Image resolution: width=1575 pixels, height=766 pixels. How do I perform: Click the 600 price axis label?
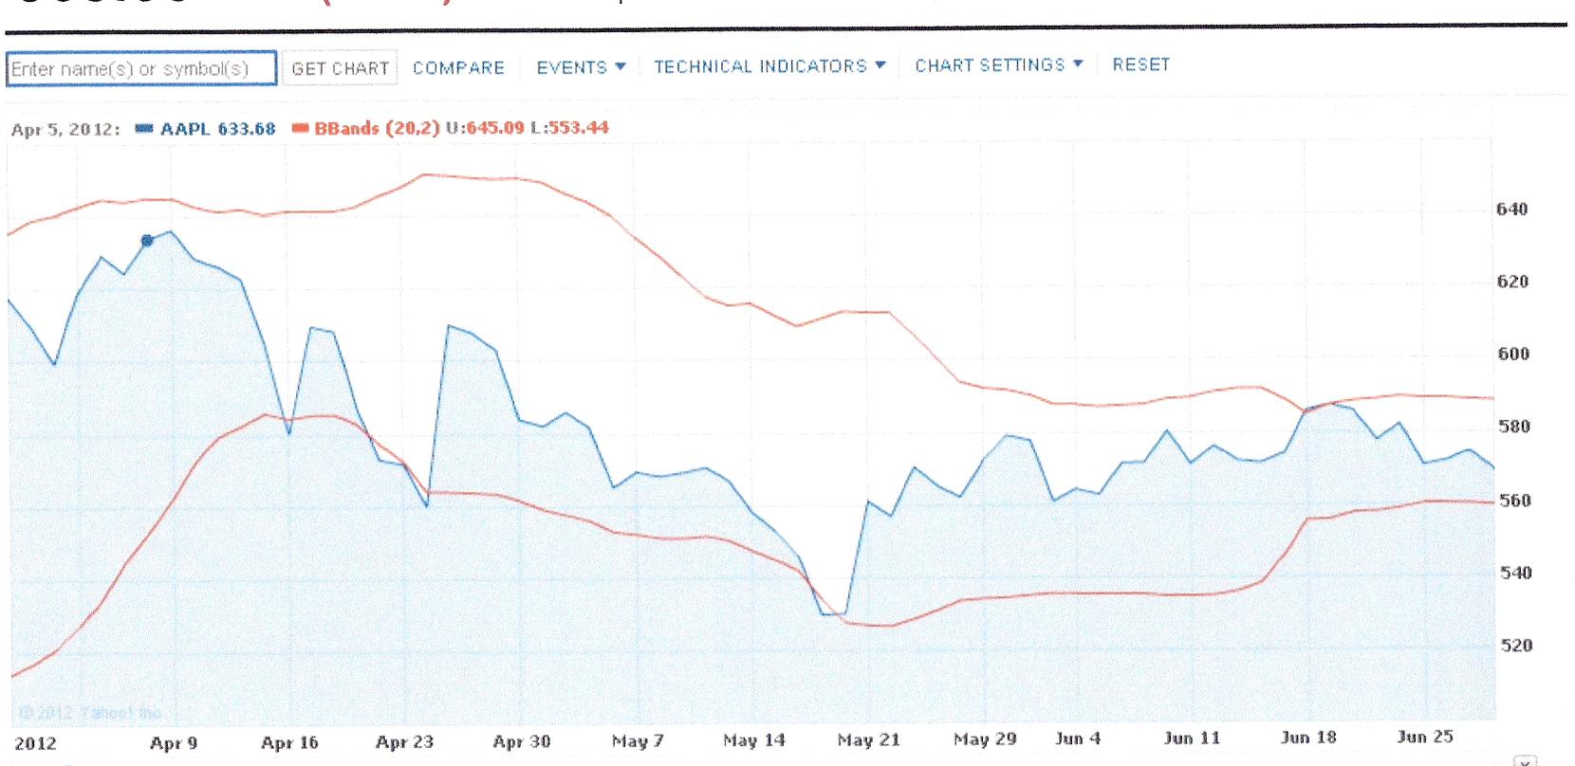click(1513, 355)
